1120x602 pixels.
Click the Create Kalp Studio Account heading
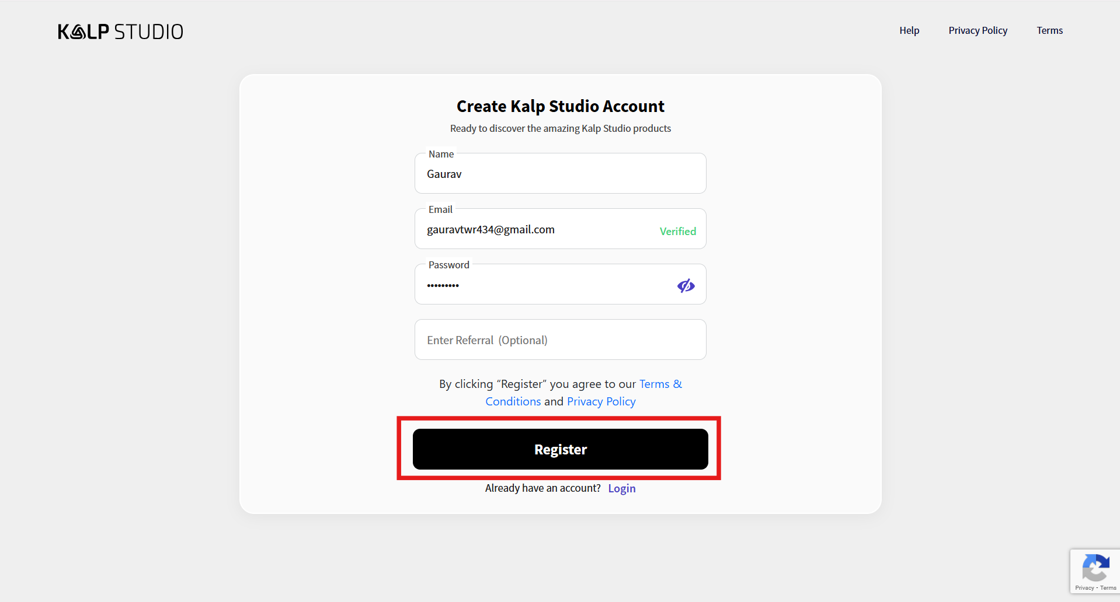coord(560,106)
